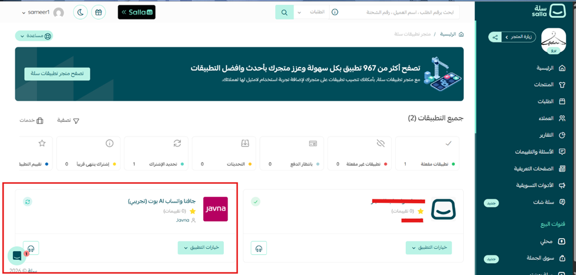Click the الرئيسية breadcrumb link
Viewport: 576px width, 275px height.
click(x=448, y=34)
